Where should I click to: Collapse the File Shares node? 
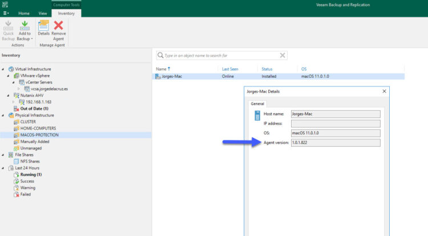(3, 155)
